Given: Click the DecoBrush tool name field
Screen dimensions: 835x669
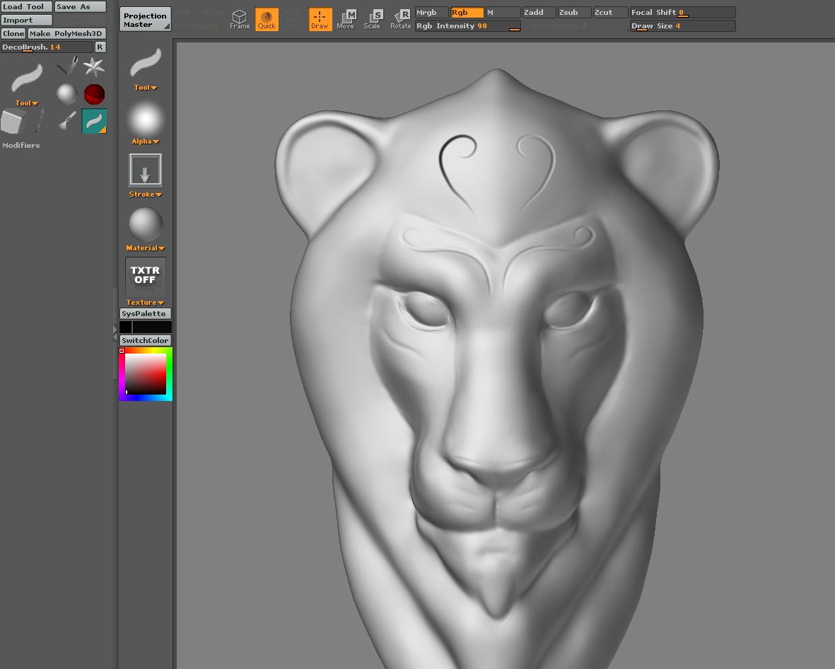Looking at the screenshot, I should 47,47.
